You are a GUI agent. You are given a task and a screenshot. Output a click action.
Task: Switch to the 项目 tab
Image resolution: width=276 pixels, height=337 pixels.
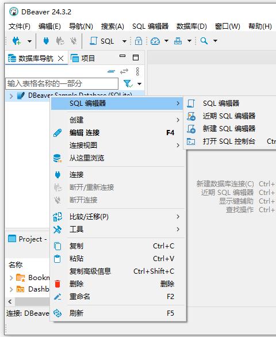pos(83,58)
